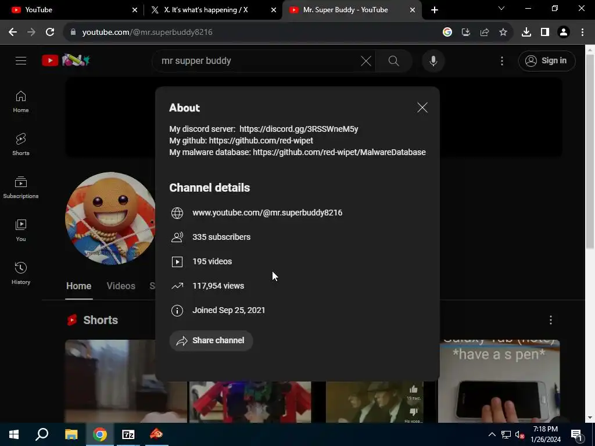Open the YouTube hamburger guide menu
595x446 pixels.
[x=21, y=60]
